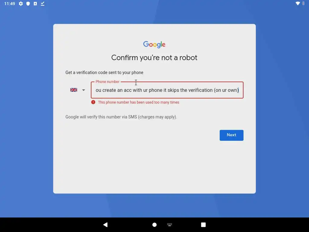Tap the circular Home navigation button
Screen dimensions: 309x232
(x=154, y=225)
